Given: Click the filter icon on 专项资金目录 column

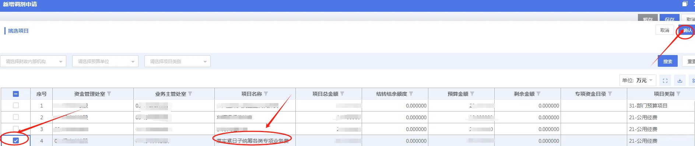Looking at the screenshot, I should (610, 94).
